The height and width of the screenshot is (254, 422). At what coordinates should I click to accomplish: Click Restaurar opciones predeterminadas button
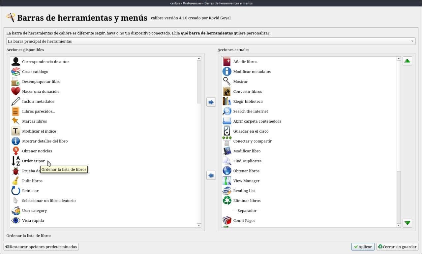41,247
